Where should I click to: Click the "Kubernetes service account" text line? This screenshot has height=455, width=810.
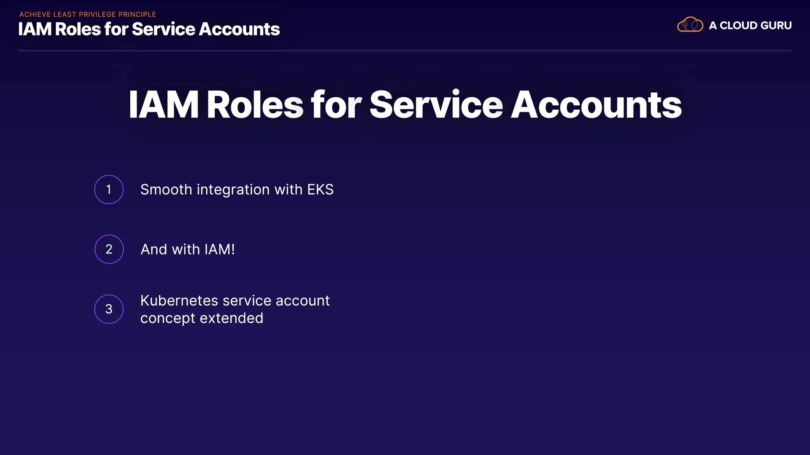point(235,301)
